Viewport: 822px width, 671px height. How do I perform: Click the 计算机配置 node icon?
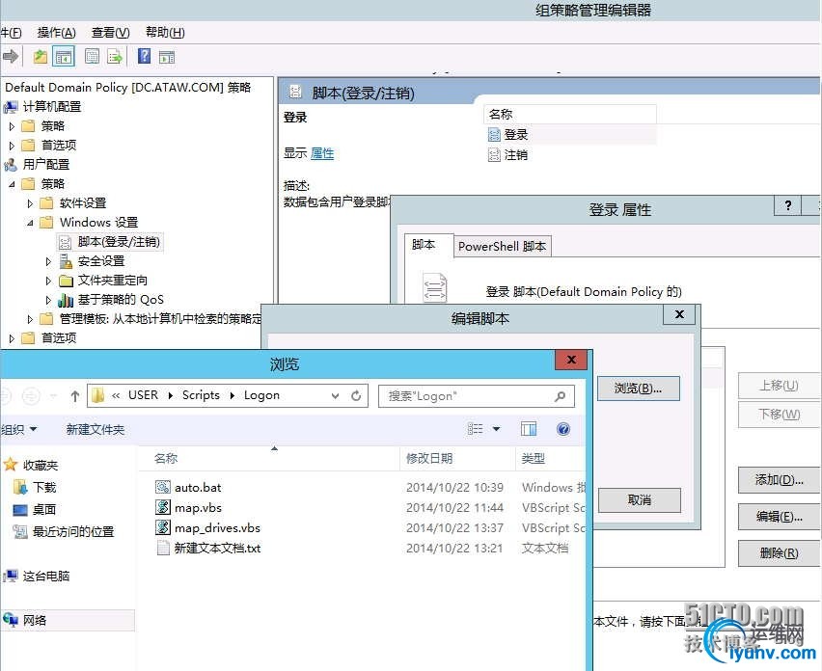pos(11,107)
